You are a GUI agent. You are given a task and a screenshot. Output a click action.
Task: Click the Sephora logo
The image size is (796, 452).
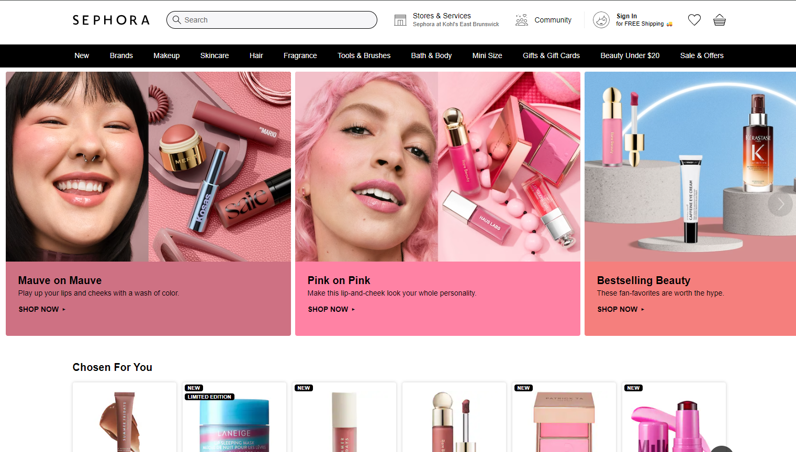(x=111, y=20)
